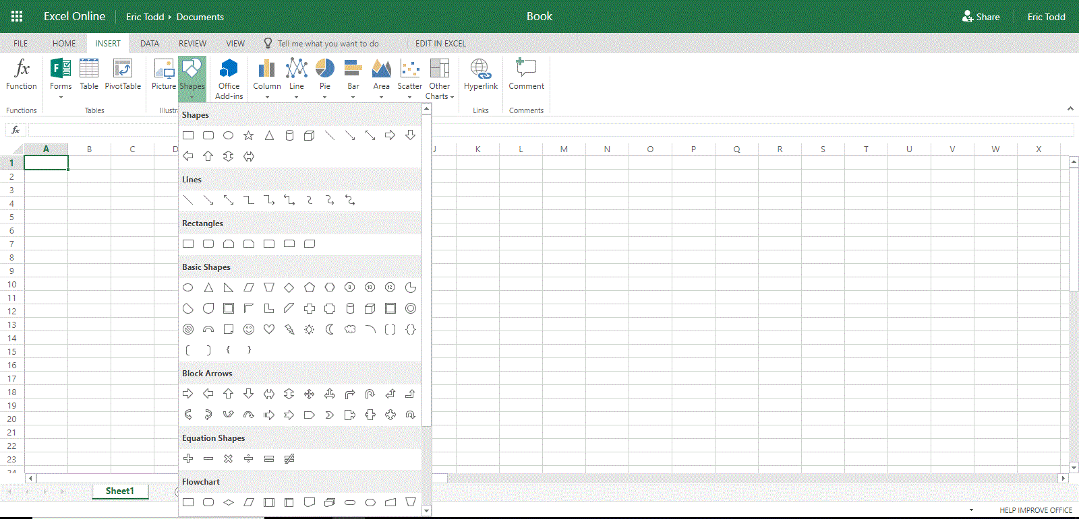Pick the elbow connector line

249,200
